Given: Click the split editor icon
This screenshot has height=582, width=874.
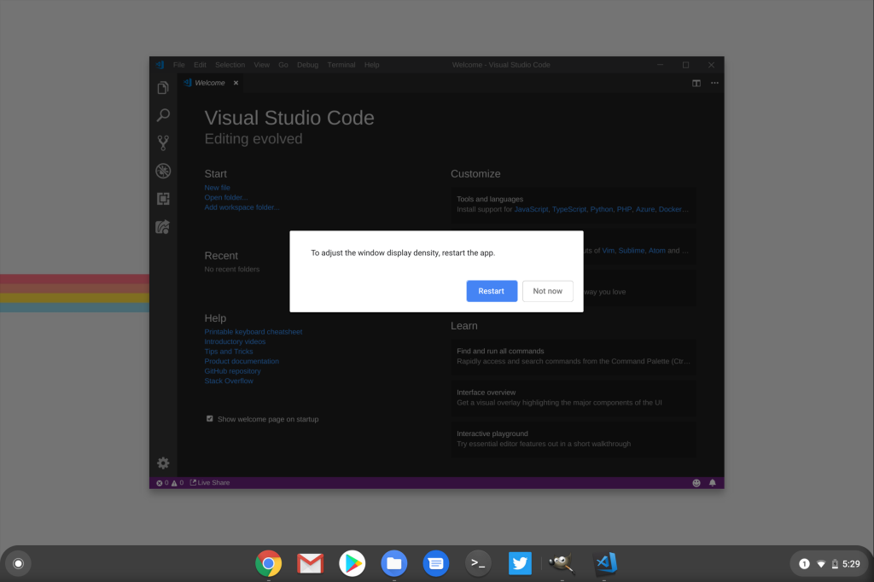Looking at the screenshot, I should coord(696,83).
